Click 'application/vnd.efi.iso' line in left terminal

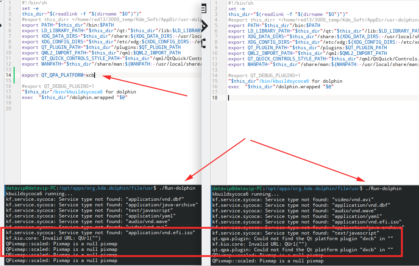101,233
